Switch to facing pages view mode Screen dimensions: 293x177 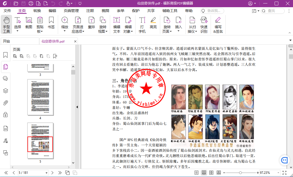pyautogui.click(x=211, y=173)
